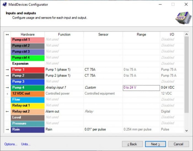Click the output arrow beside Relay out 2

pyautogui.click(x=7, y=111)
